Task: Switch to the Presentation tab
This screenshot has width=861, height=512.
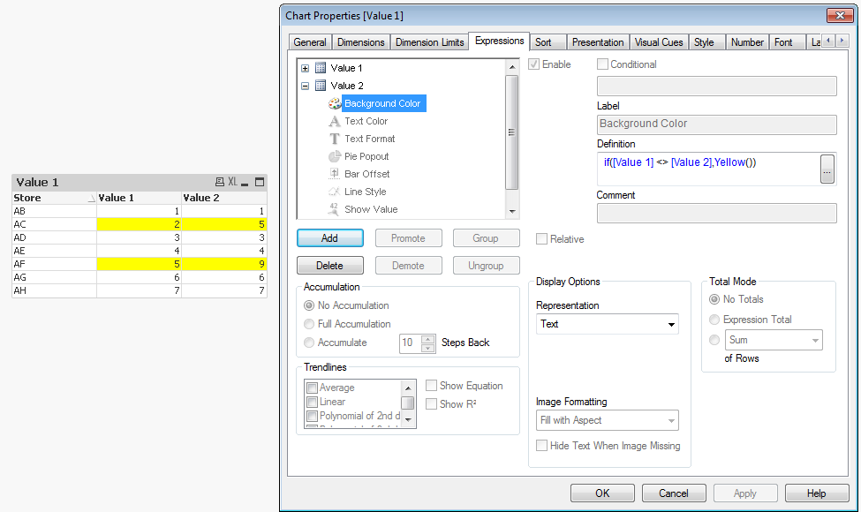Action: (x=598, y=42)
